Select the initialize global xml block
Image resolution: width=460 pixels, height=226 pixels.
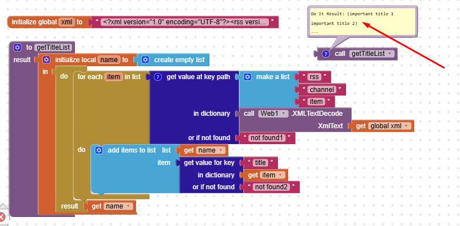tap(35, 22)
